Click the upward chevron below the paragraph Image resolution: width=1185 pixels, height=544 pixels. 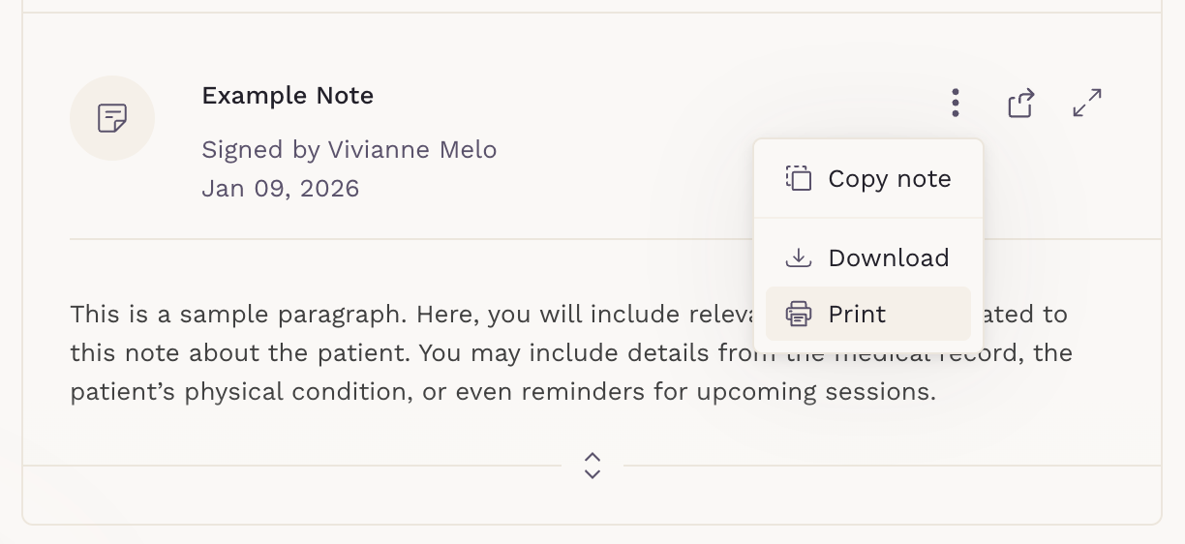[x=592, y=457]
